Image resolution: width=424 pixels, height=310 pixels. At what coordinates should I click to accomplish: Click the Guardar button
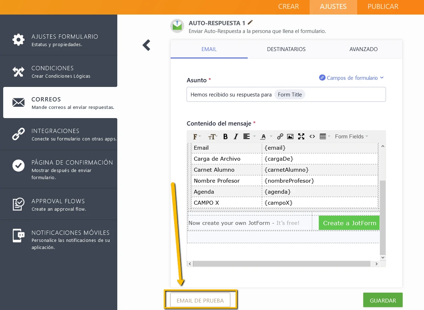tap(382, 300)
